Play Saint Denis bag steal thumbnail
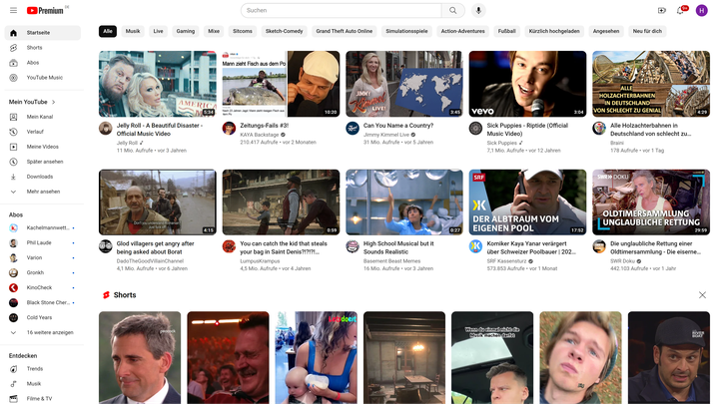The height and width of the screenshot is (404, 719). 281,202
